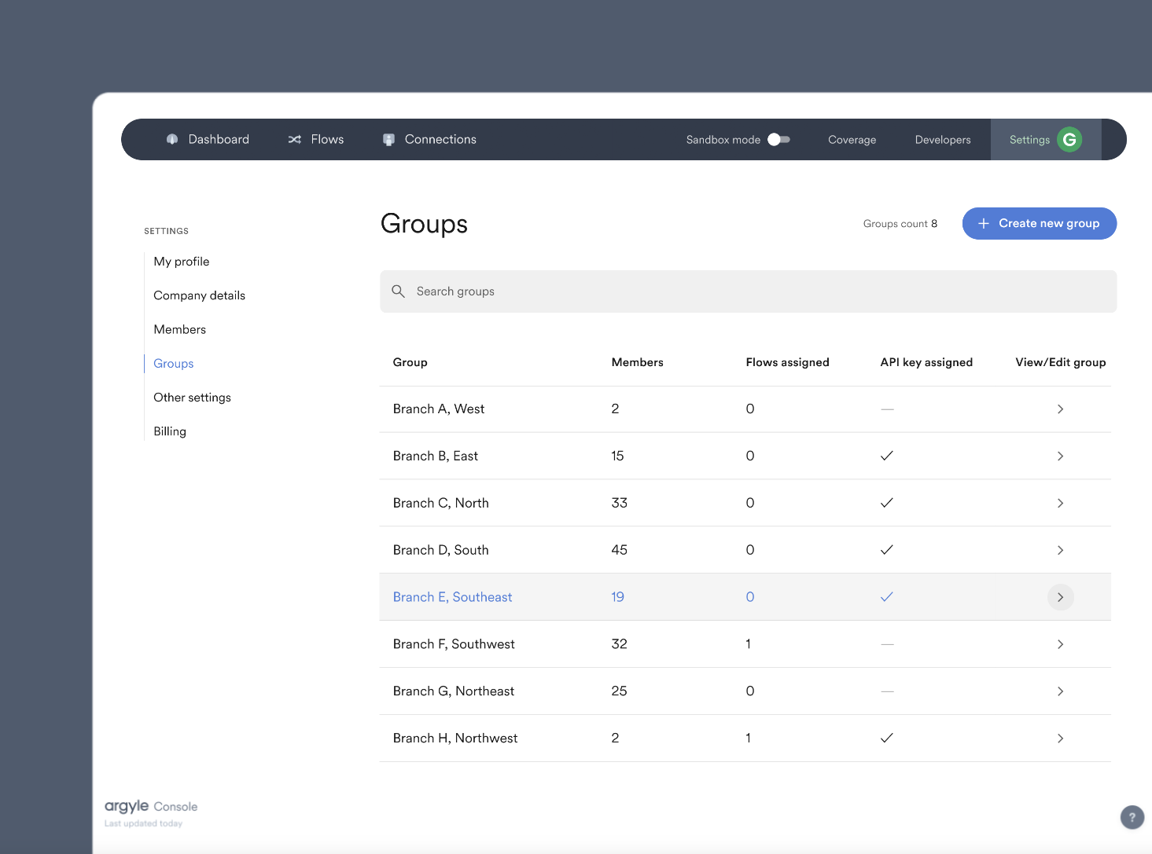Open the green G account avatar
The width and height of the screenshot is (1152, 854).
(x=1069, y=139)
